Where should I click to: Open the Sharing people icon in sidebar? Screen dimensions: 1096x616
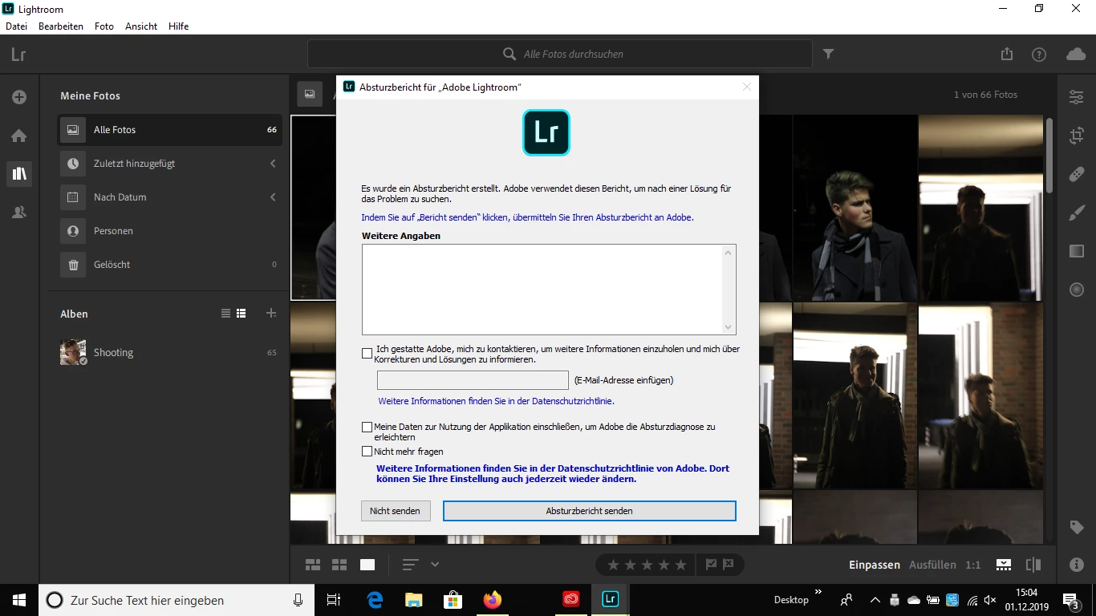[x=19, y=213]
